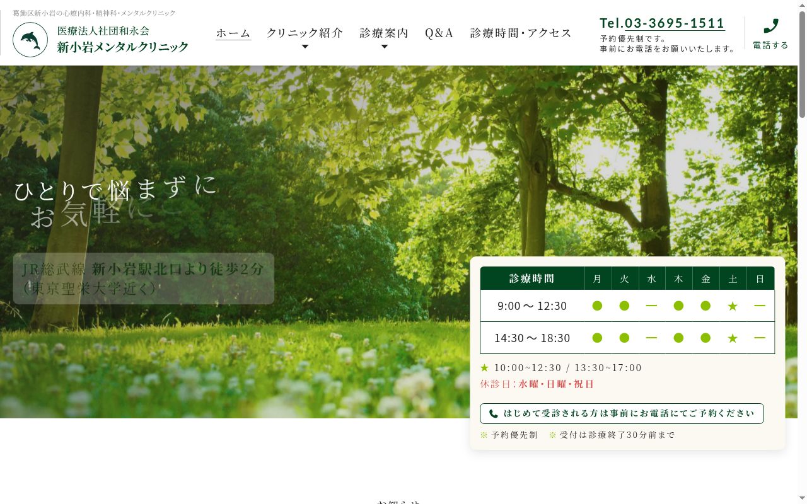The height and width of the screenshot is (504, 807).
Task: Click the 予約優先制 note under the button
Action: 509,435
